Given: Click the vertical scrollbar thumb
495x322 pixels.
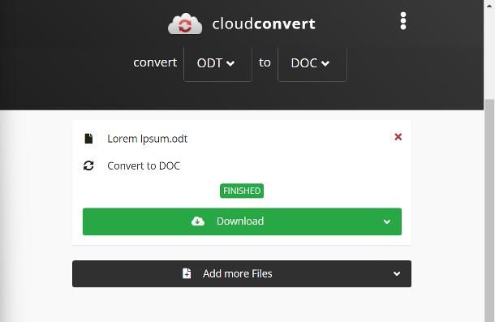Looking at the screenshot, I should pos(489,211).
